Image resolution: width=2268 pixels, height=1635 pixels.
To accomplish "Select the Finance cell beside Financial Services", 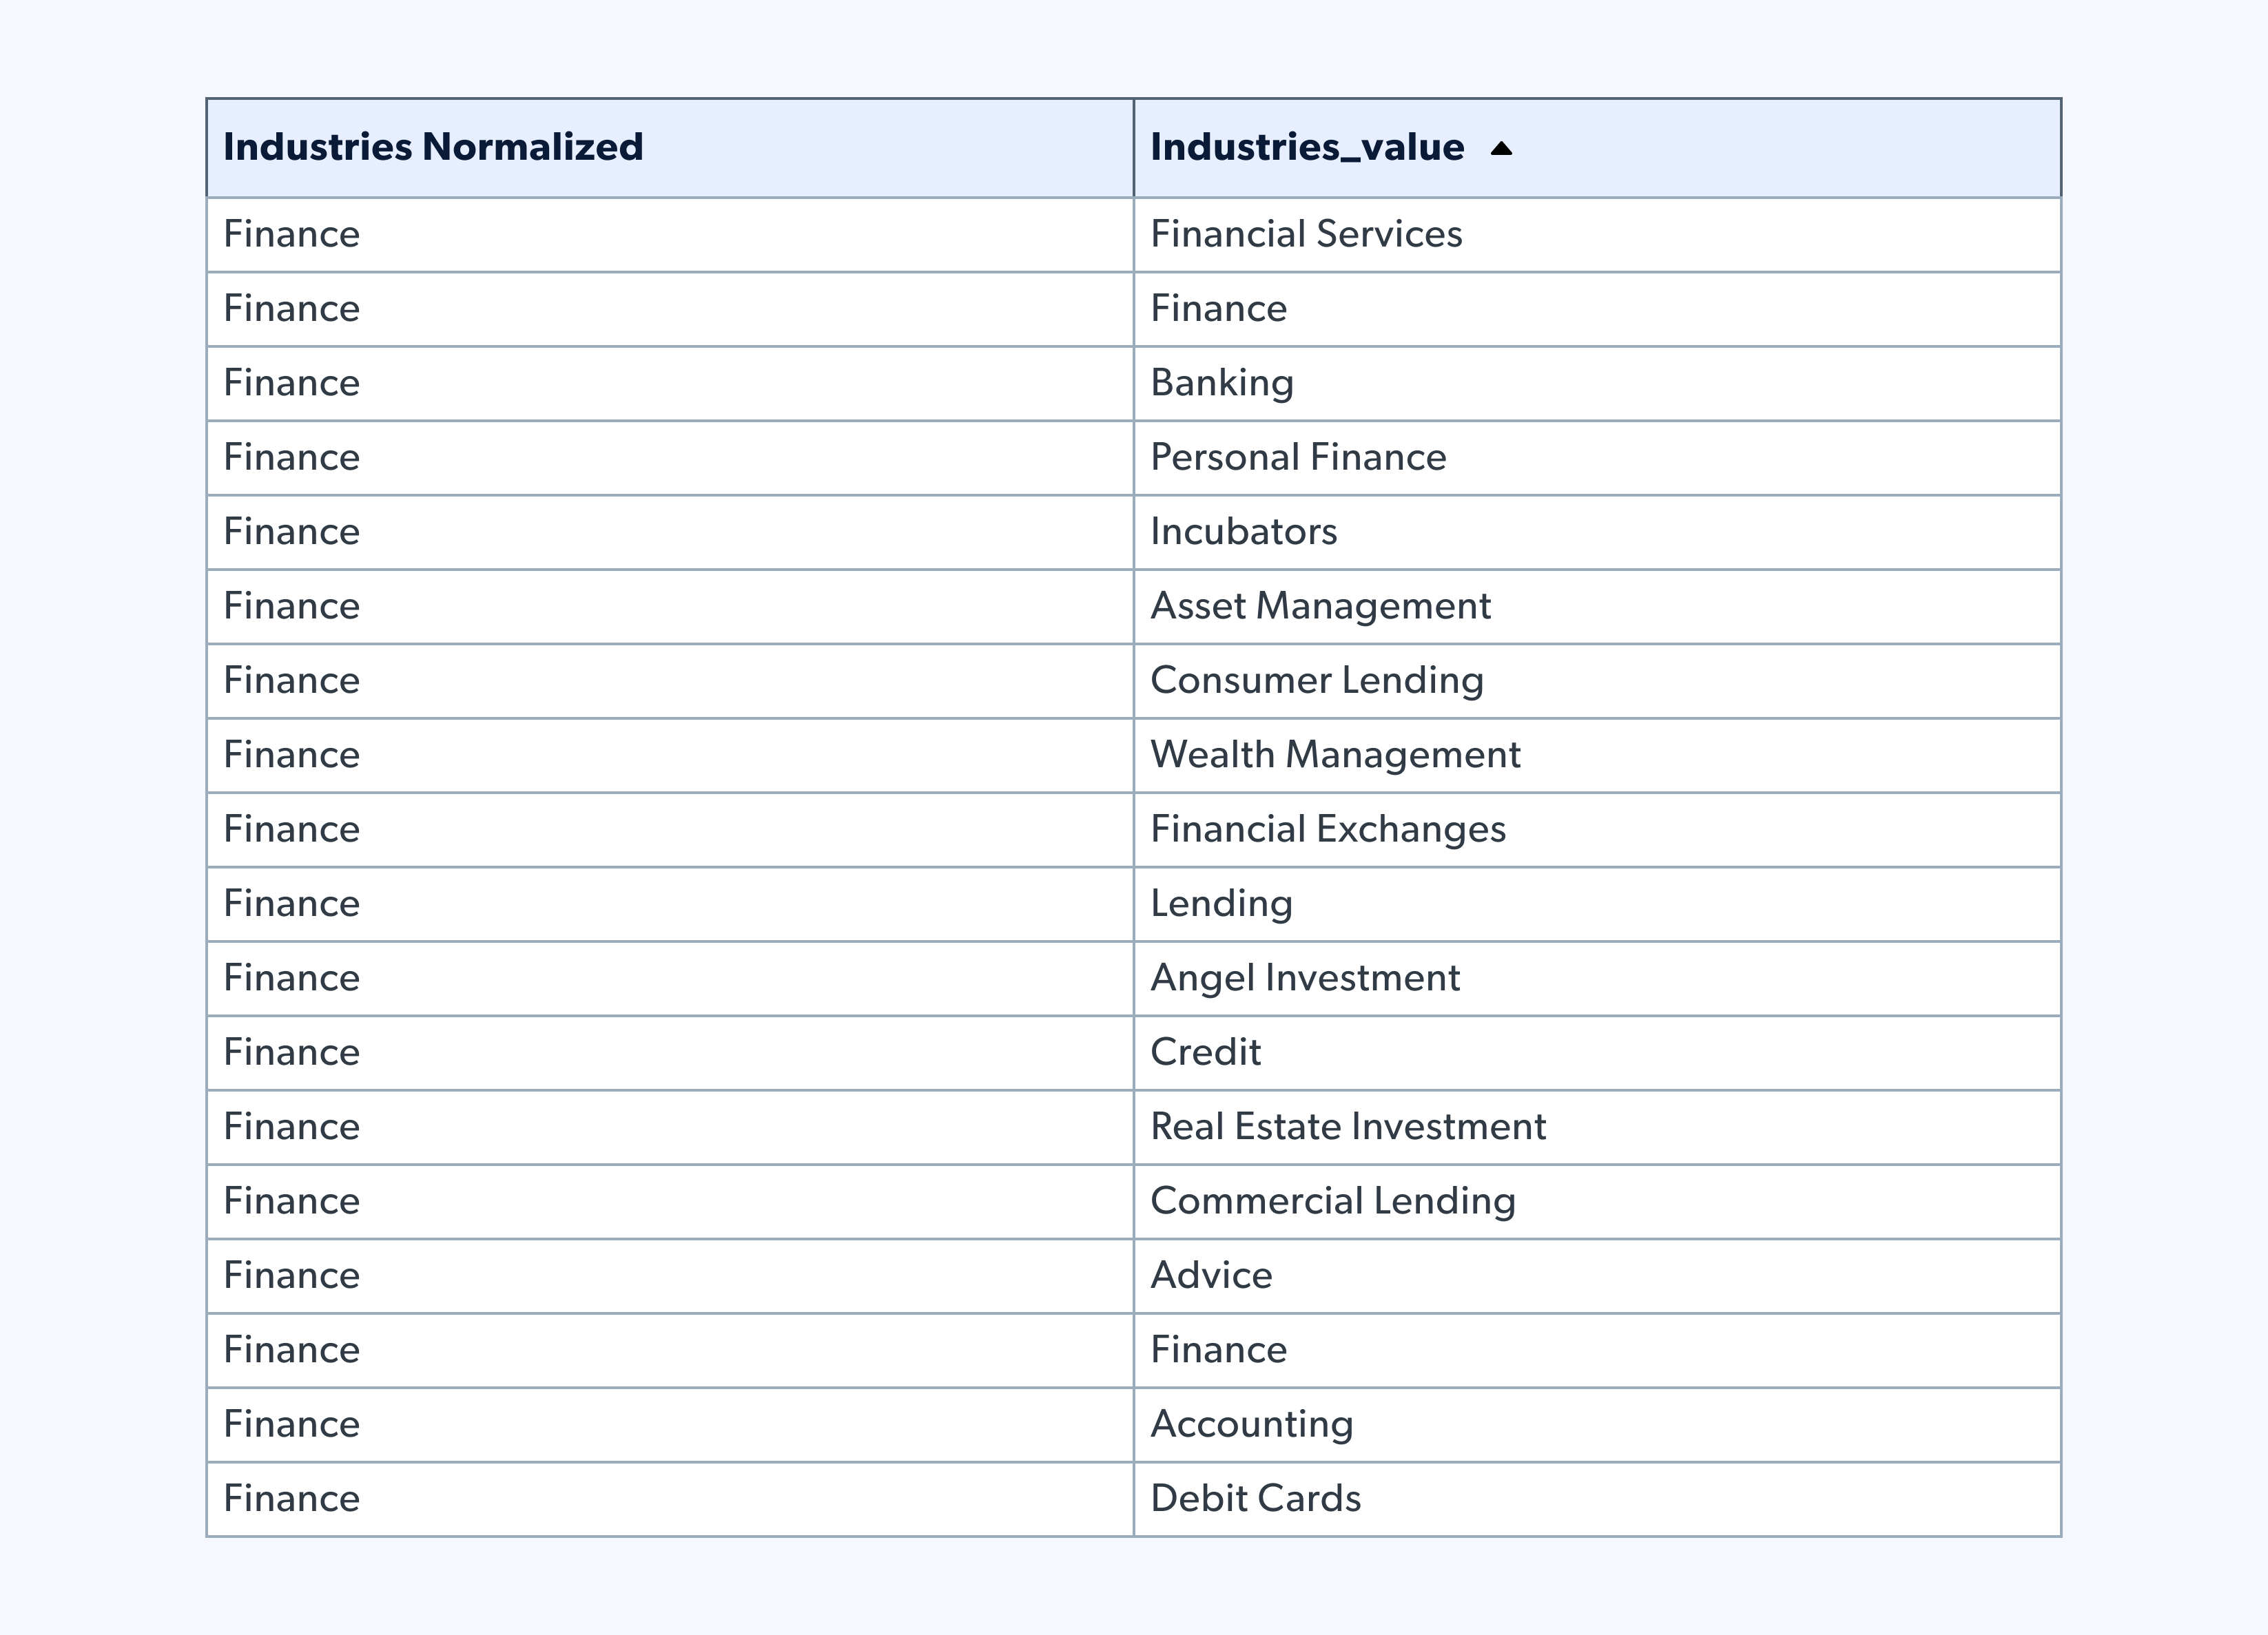I will [291, 234].
